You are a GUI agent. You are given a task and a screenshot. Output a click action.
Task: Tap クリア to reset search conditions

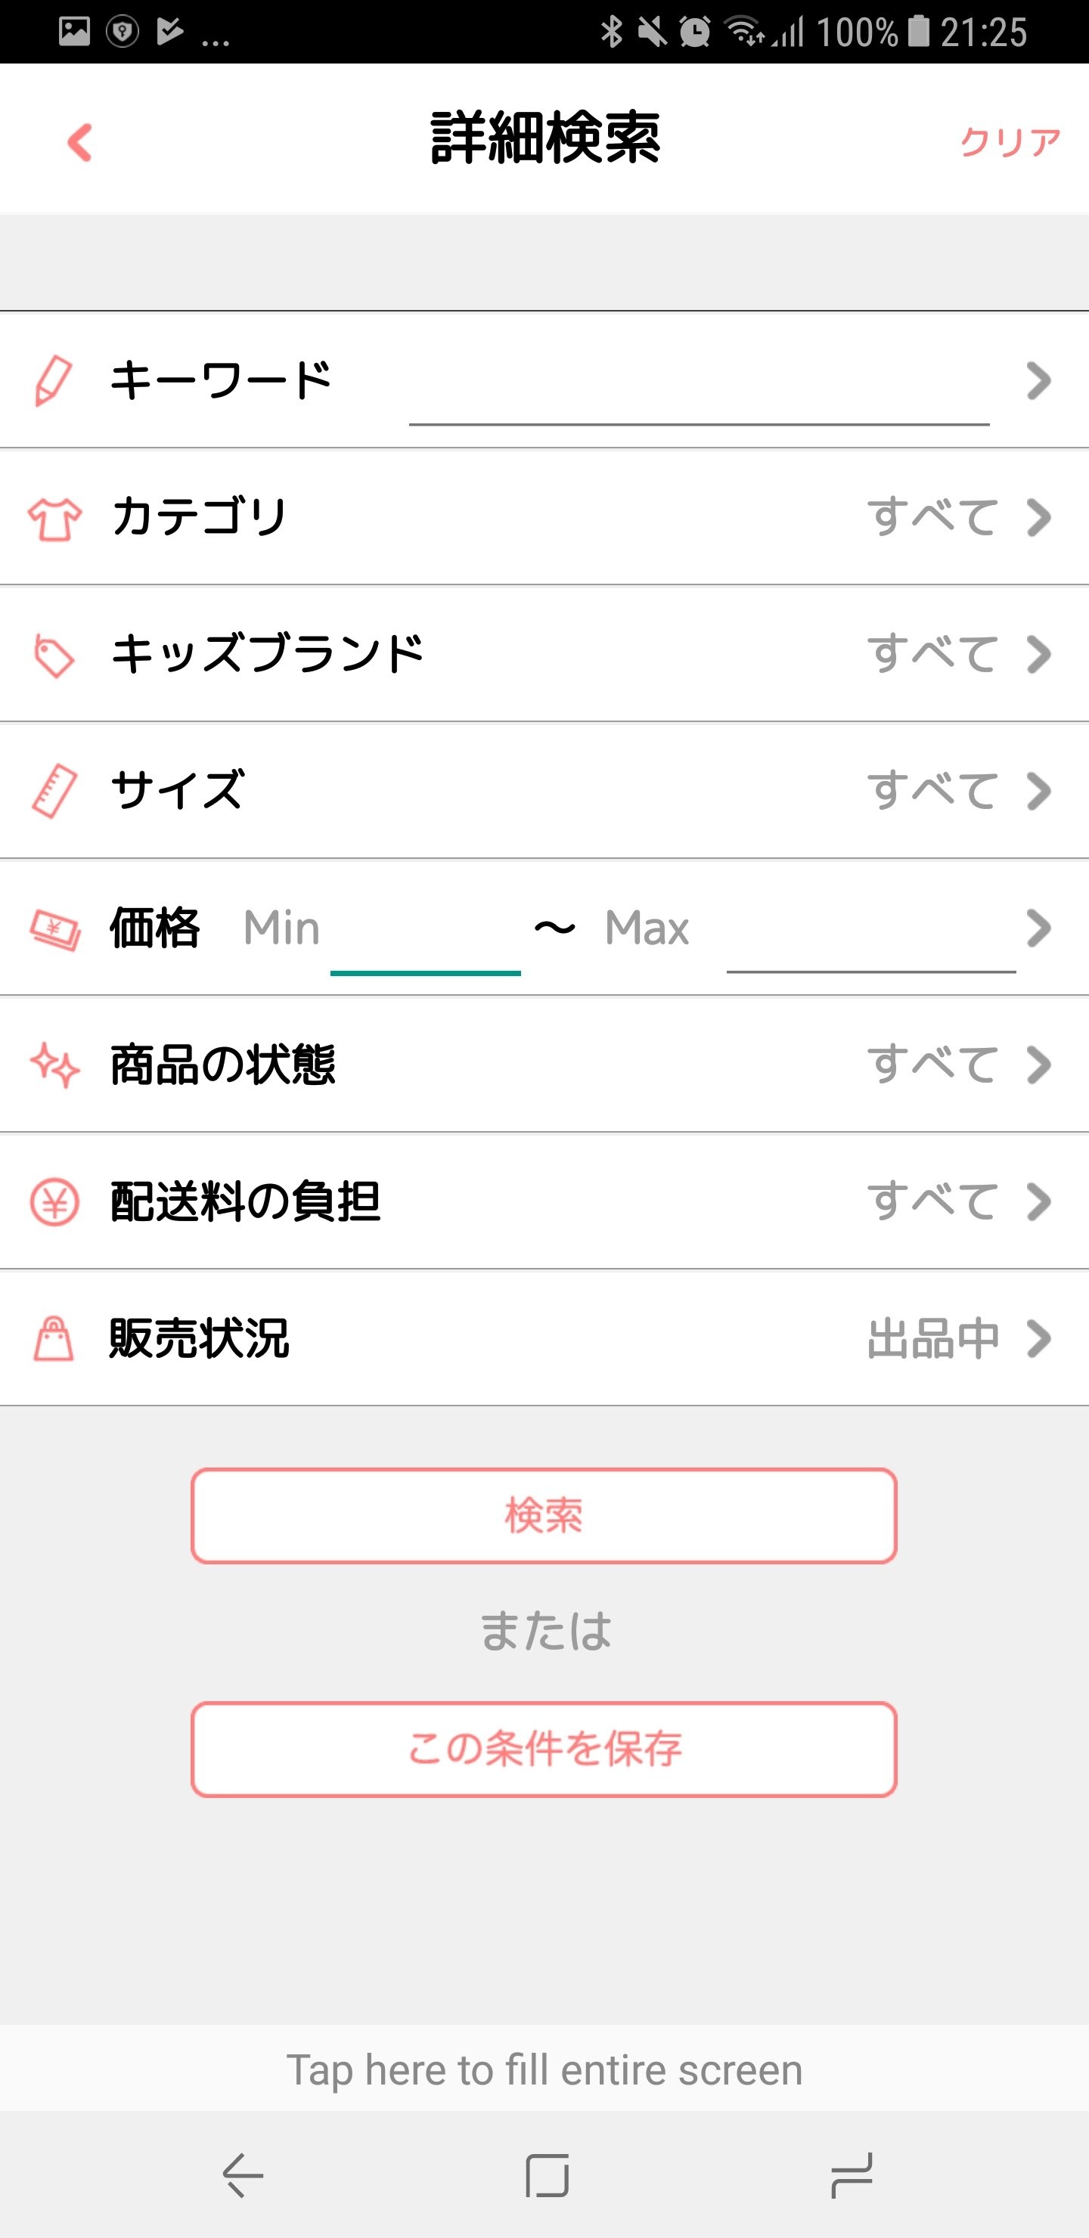pyautogui.click(x=1010, y=141)
